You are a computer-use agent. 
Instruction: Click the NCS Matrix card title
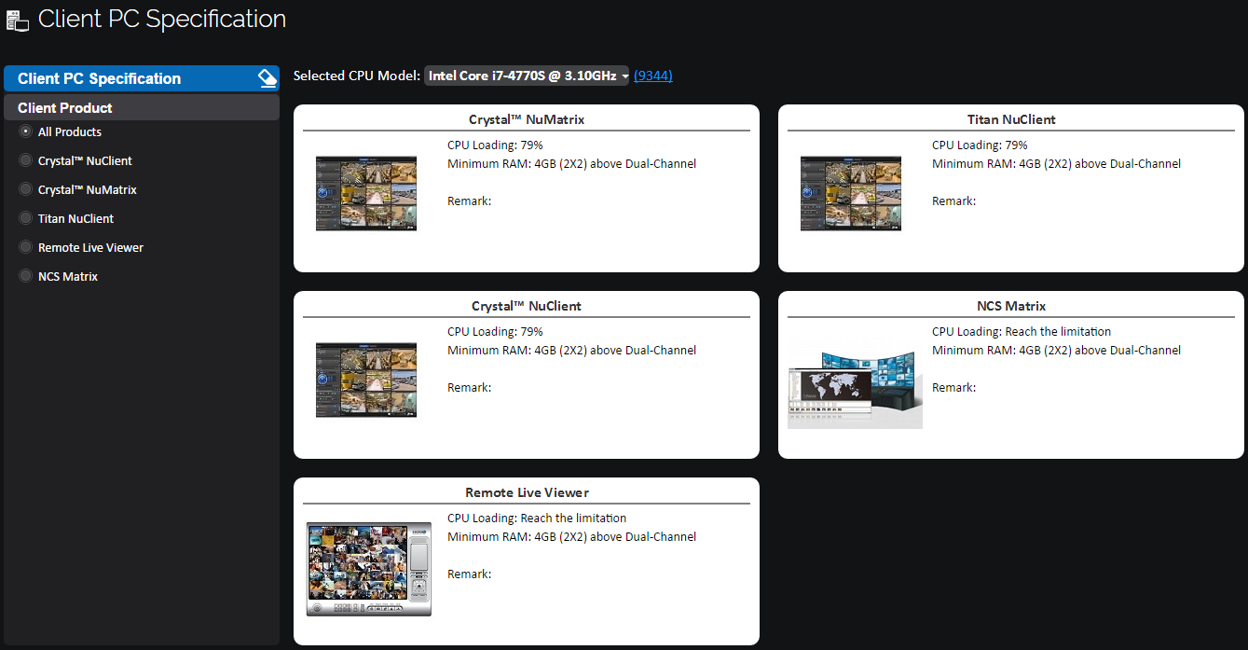pyautogui.click(x=1010, y=306)
